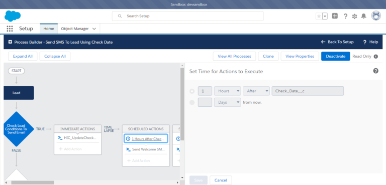Click the SCHEDULED ACTIONS header
Image resolution: width=386 pixels, height=185 pixels.
(146, 129)
